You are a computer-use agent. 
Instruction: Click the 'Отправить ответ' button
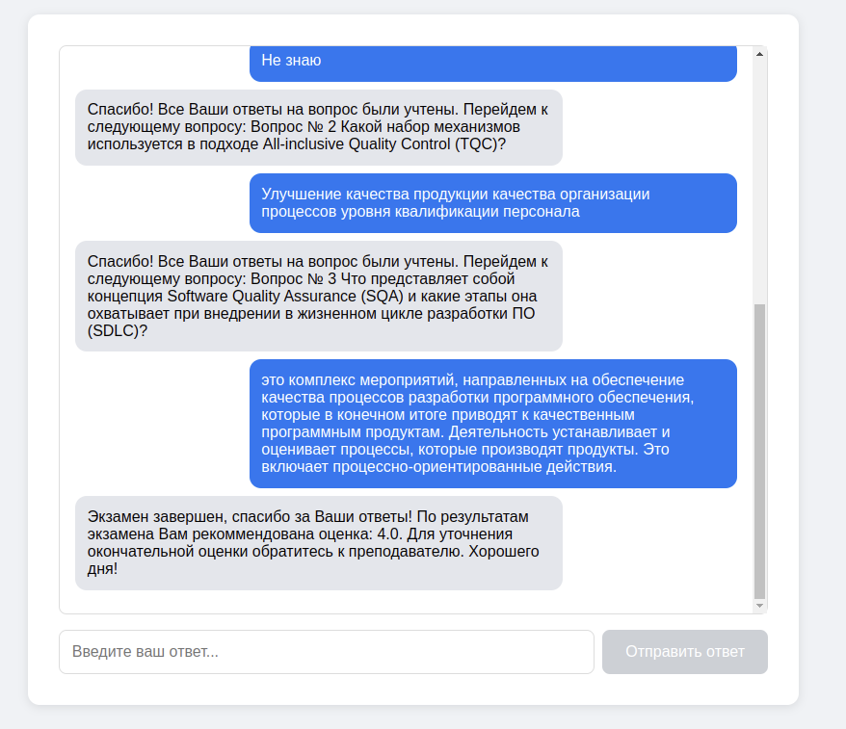685,652
